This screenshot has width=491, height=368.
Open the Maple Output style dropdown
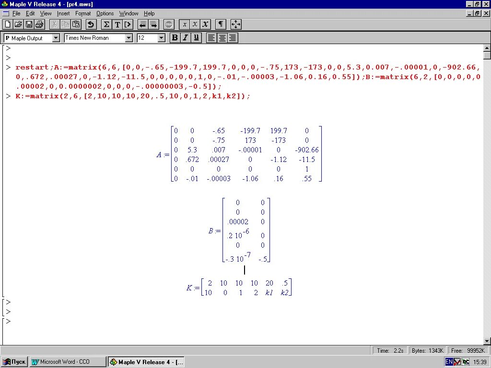coord(56,38)
